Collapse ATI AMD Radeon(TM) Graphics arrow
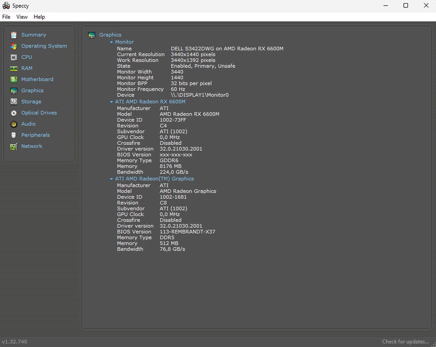Screen dimensions: 436x347 coord(111,179)
